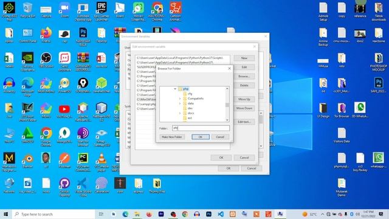Select the Python37\Scripts\ path entry

182,58
